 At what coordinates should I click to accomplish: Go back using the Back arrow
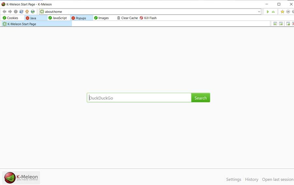click(5, 12)
